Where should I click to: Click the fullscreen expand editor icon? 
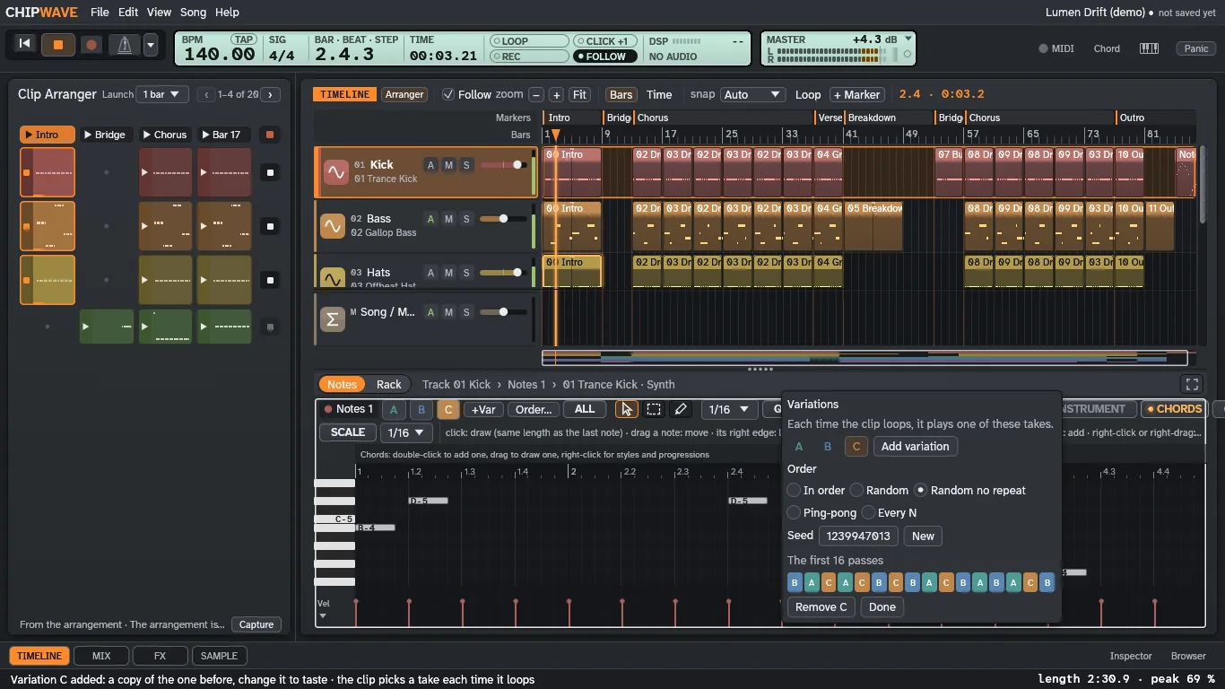(1192, 384)
